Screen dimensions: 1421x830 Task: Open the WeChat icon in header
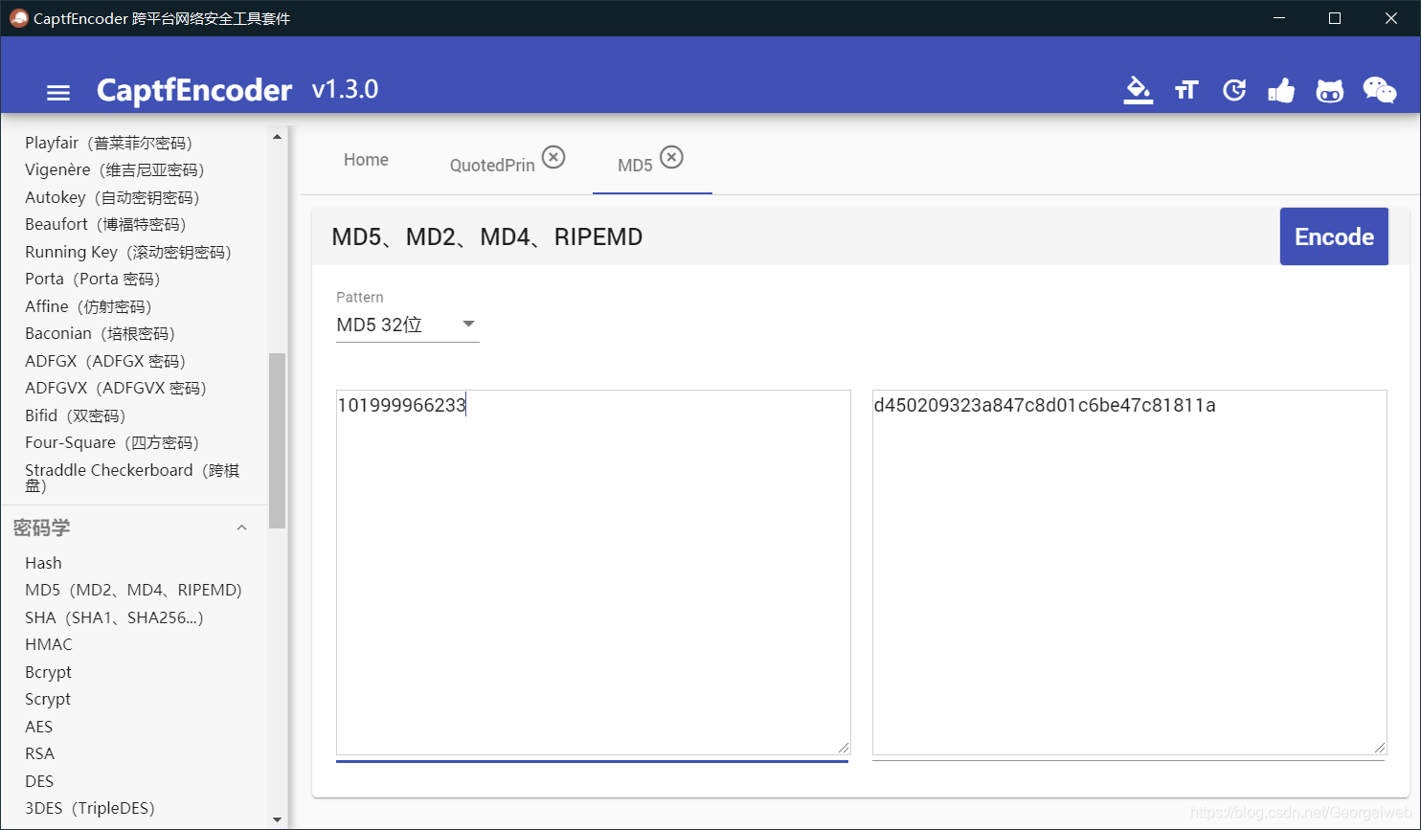point(1379,90)
